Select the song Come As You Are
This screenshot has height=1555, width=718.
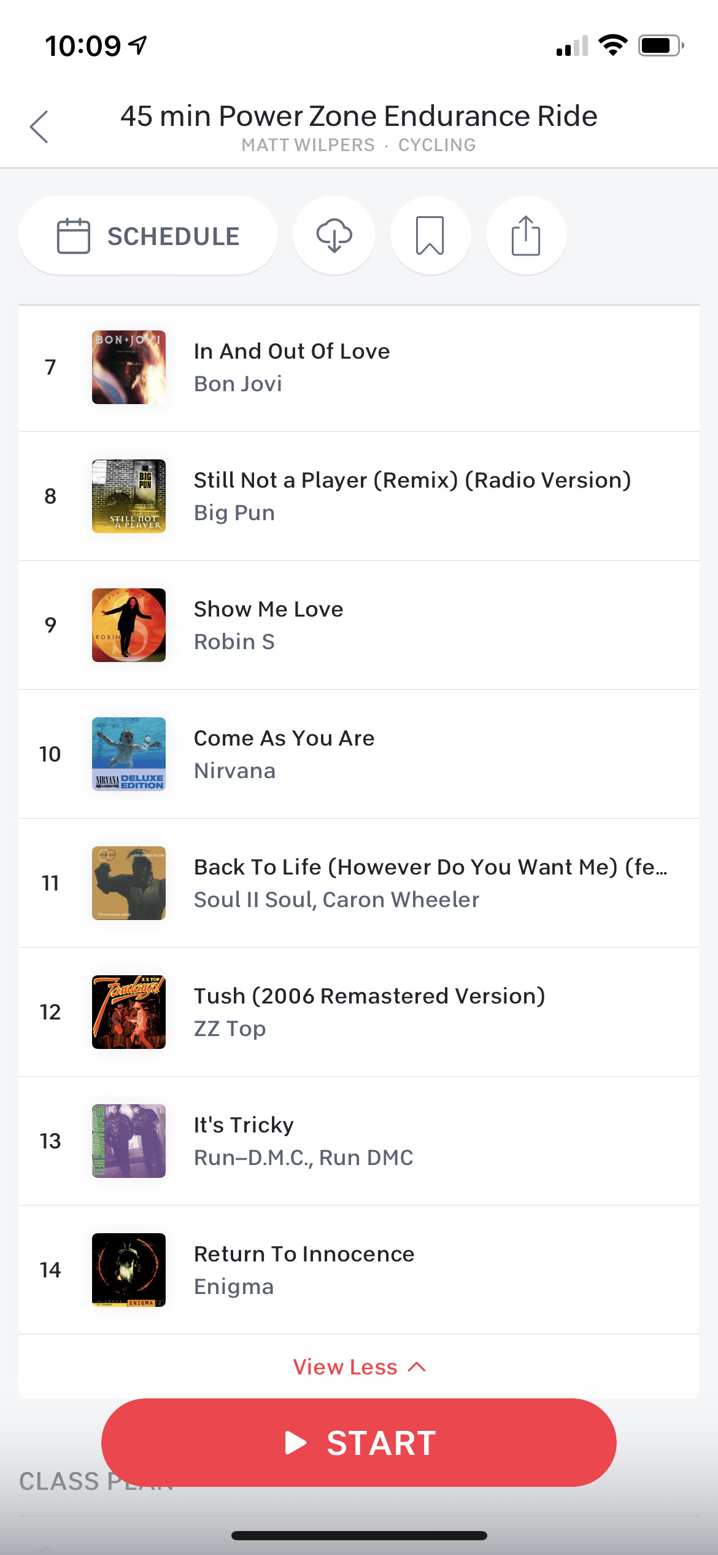click(x=284, y=738)
